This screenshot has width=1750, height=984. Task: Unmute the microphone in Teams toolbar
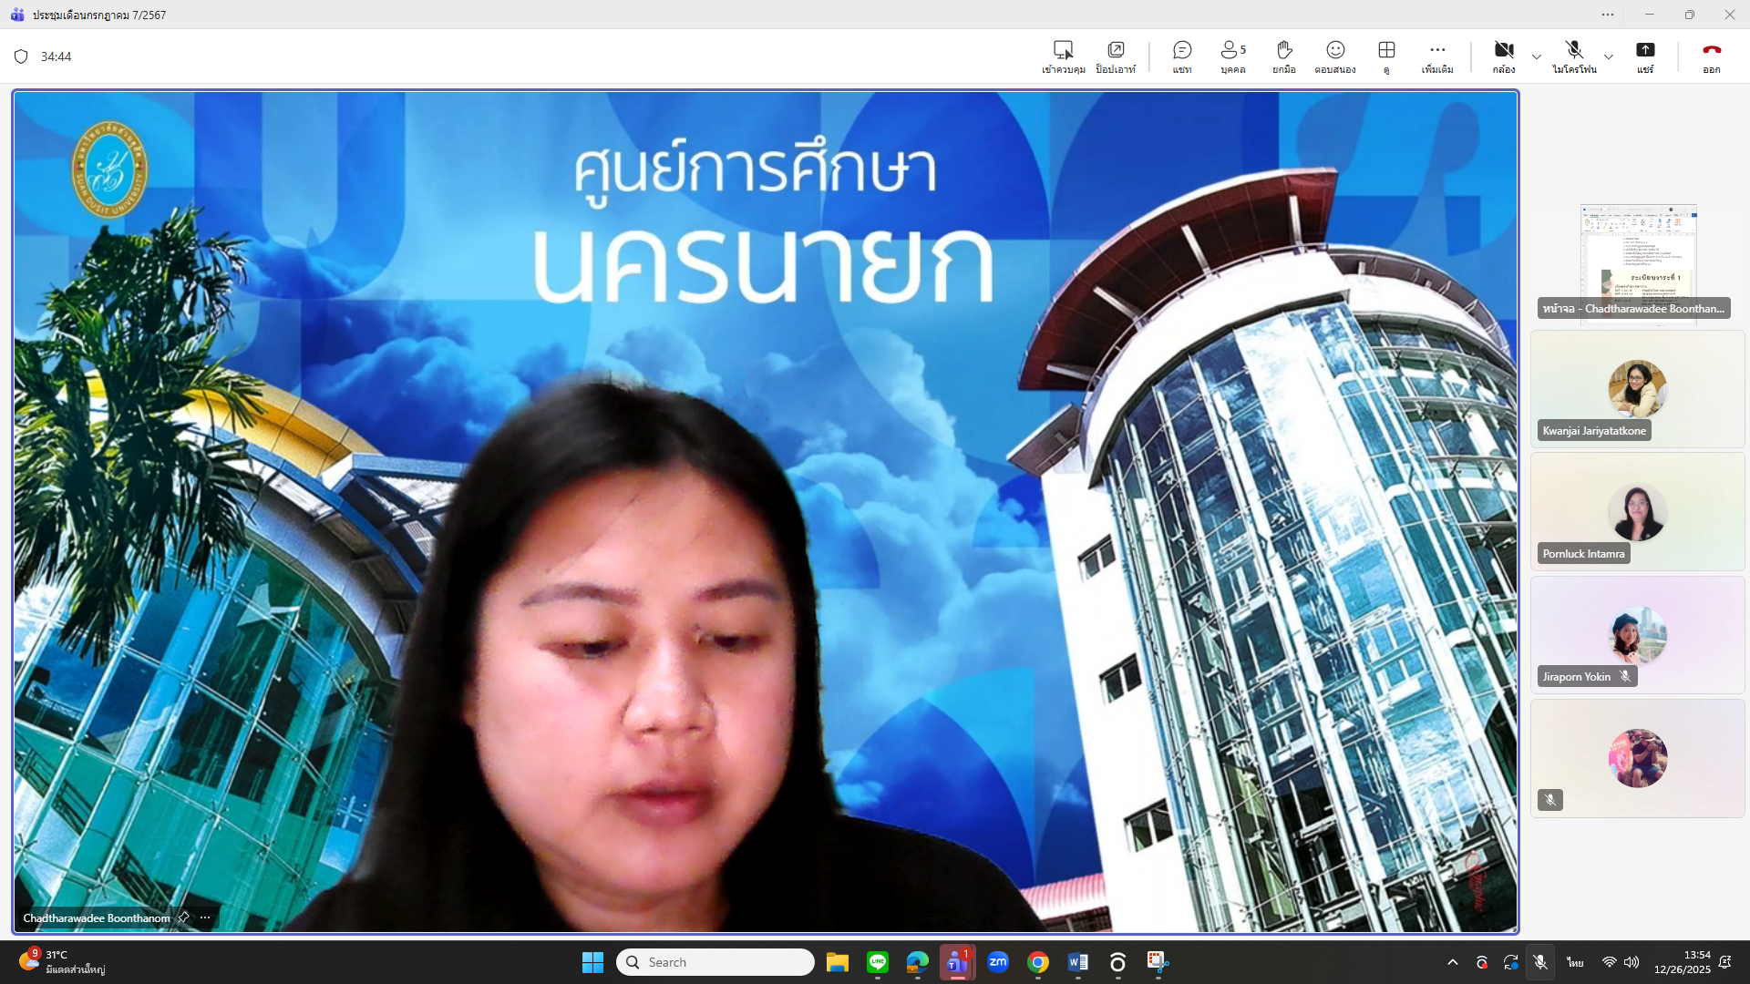tap(1574, 56)
